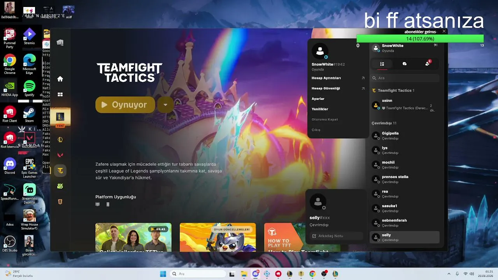Open Yenilikler in the profile menu
This screenshot has height=280, width=498.
point(320,109)
